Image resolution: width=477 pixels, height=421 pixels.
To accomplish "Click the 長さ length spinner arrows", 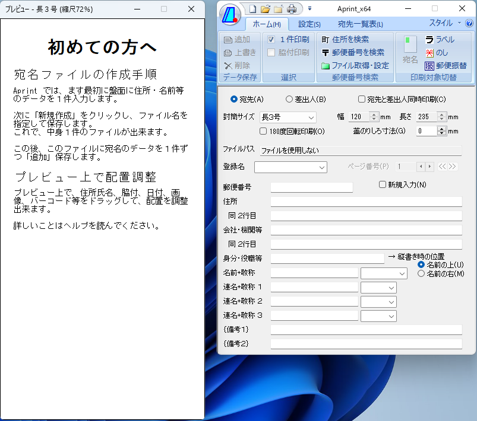I will pos(442,117).
